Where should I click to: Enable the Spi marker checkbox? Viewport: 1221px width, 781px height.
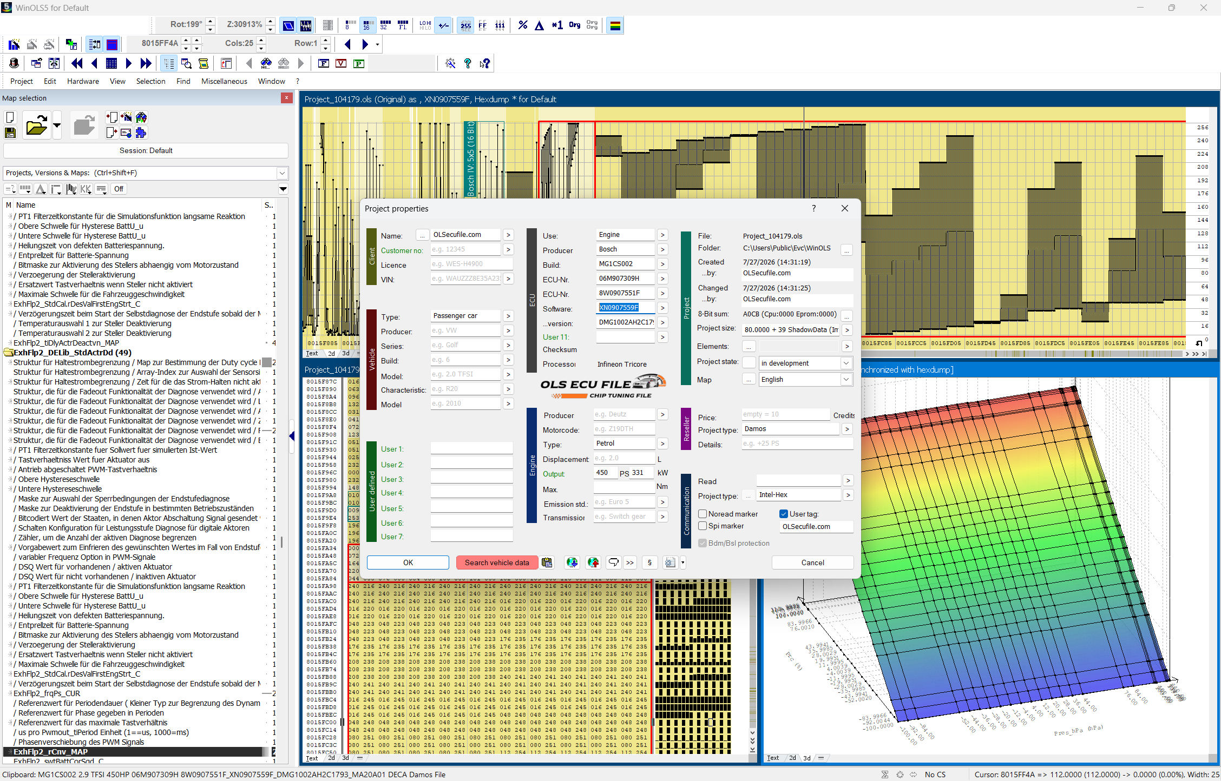703,526
